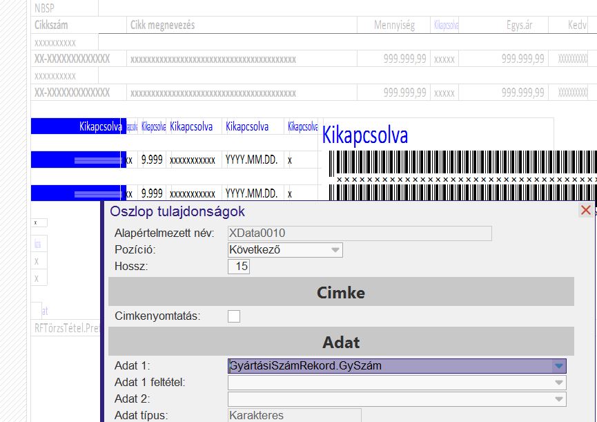
Task: Click the first barcode in the report
Action: click(x=462, y=163)
